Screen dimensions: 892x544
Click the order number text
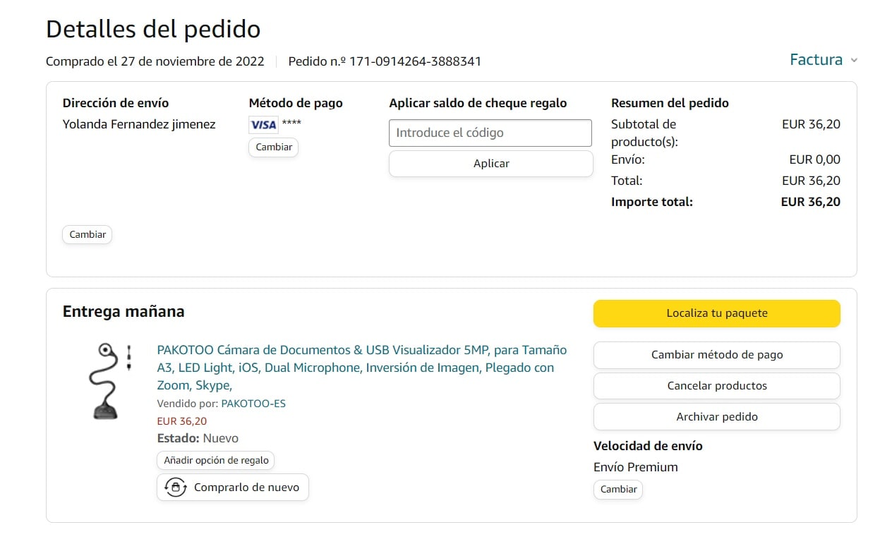coord(385,61)
